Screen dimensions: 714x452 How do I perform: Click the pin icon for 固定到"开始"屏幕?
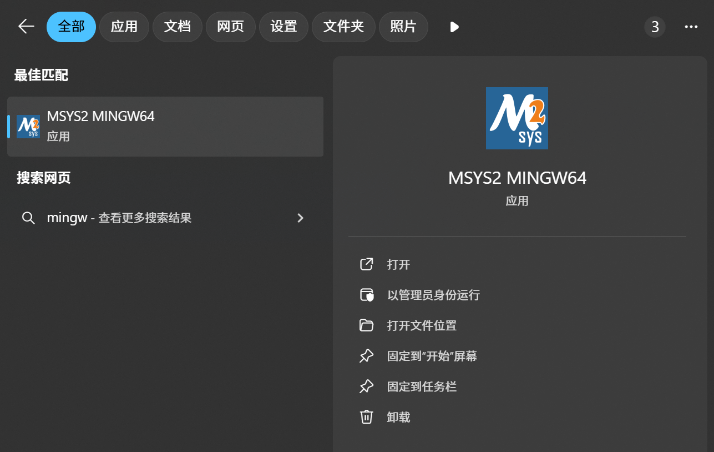click(x=366, y=356)
